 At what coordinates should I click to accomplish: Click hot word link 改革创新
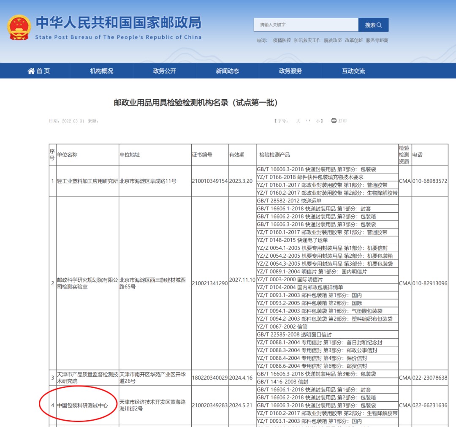[x=354, y=41]
